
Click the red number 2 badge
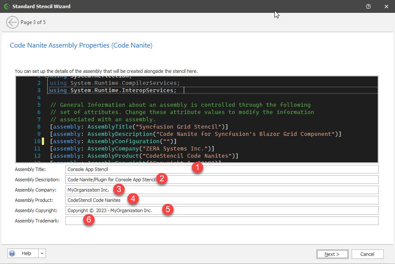[x=162, y=179]
